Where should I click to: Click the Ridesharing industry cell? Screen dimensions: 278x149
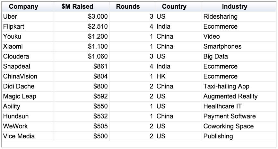(x=239, y=16)
